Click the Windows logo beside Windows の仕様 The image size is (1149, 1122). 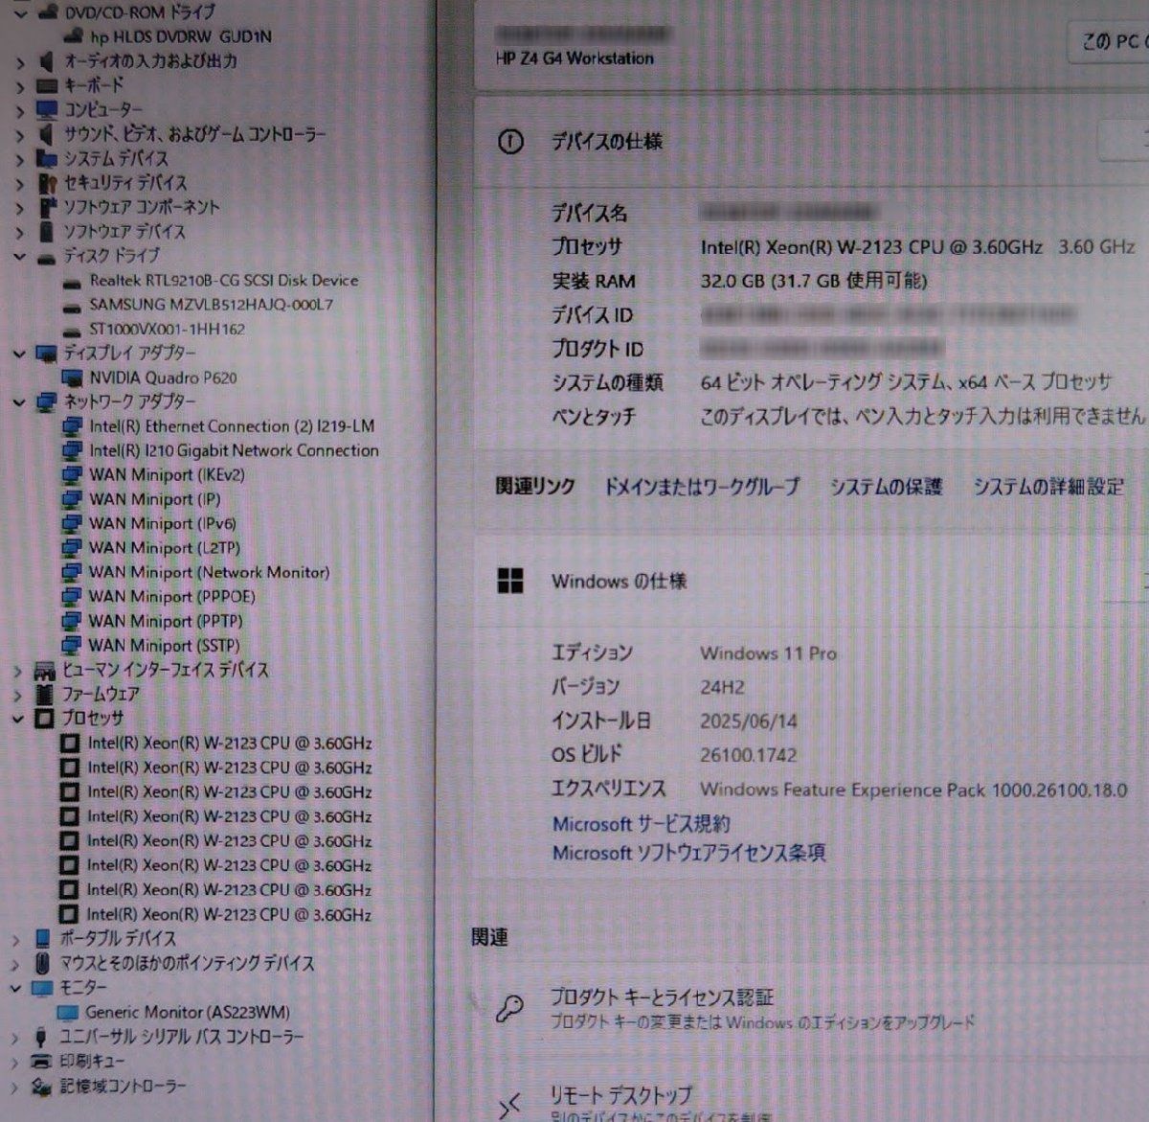point(509,581)
